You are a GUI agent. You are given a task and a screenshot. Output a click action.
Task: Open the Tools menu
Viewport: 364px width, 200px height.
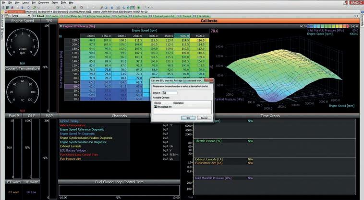pos(63,2)
